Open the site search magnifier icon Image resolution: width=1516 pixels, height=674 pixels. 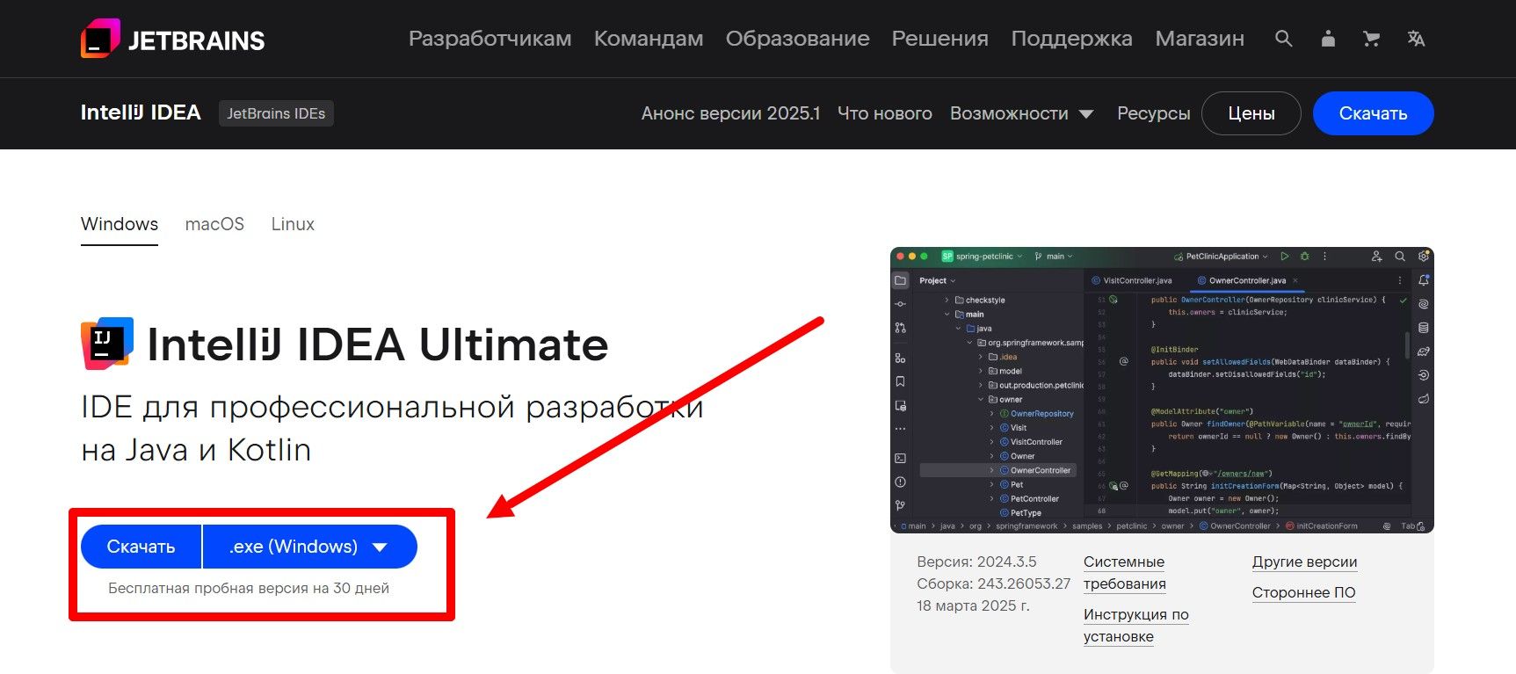(1284, 39)
